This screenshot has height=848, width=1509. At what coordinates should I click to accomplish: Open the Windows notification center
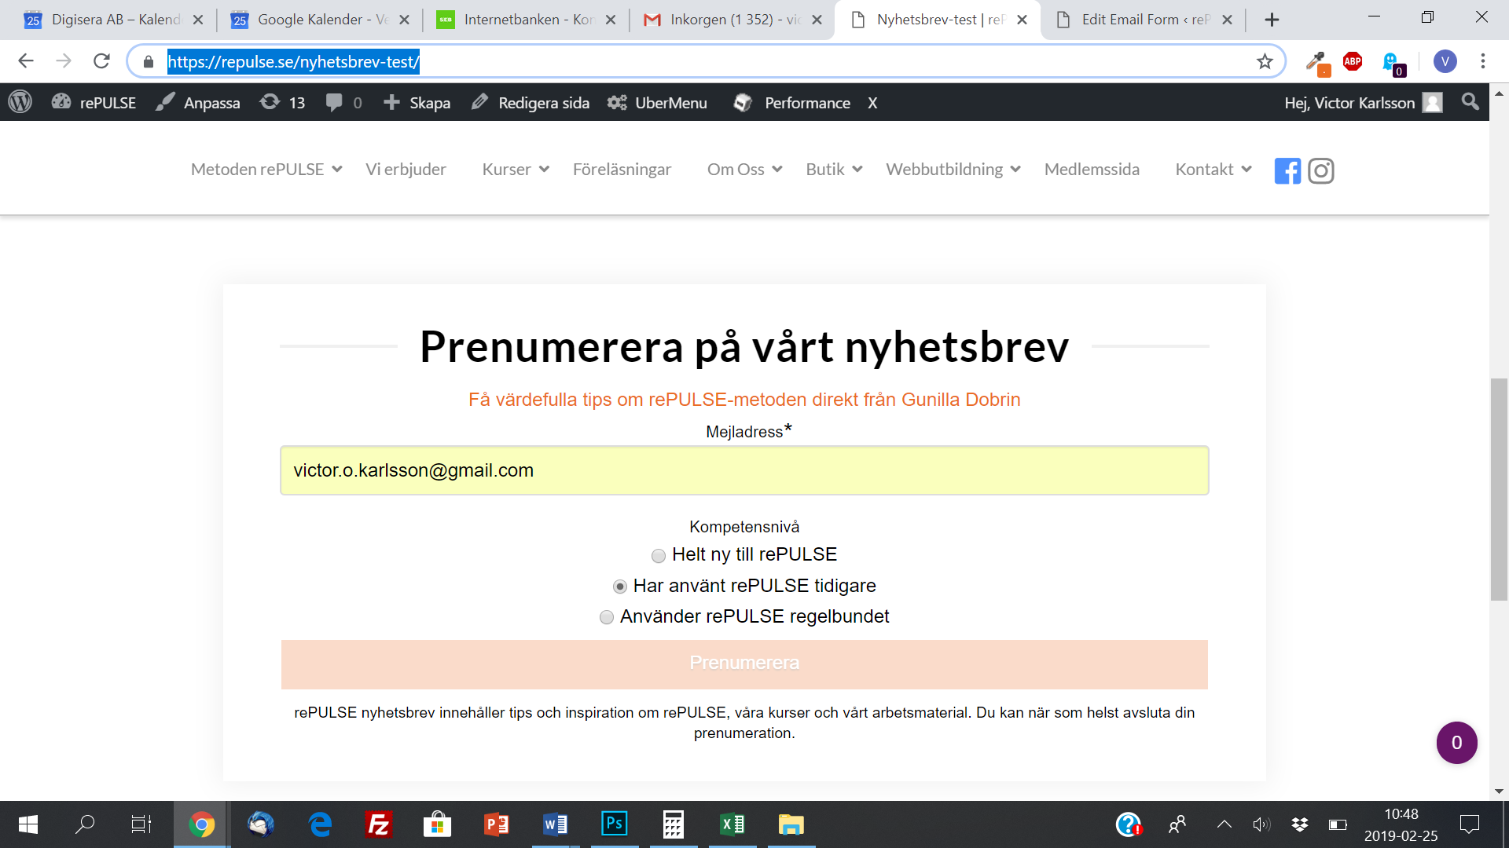click(1469, 824)
